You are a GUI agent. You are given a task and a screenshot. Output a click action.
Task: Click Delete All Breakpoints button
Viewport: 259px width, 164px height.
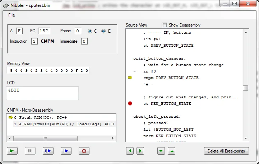(226, 151)
